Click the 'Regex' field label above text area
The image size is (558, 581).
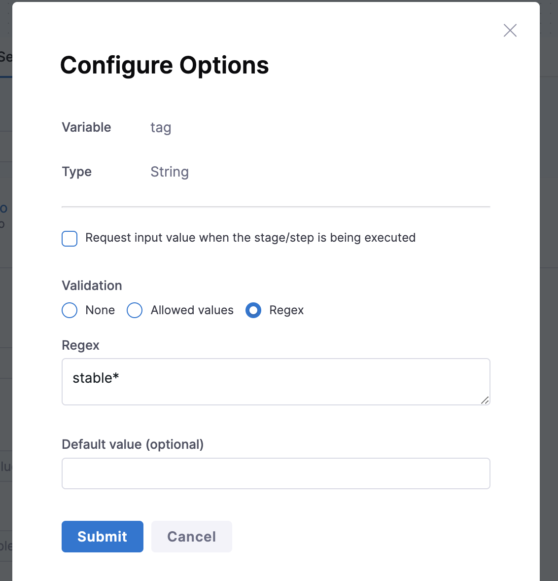pyautogui.click(x=80, y=345)
